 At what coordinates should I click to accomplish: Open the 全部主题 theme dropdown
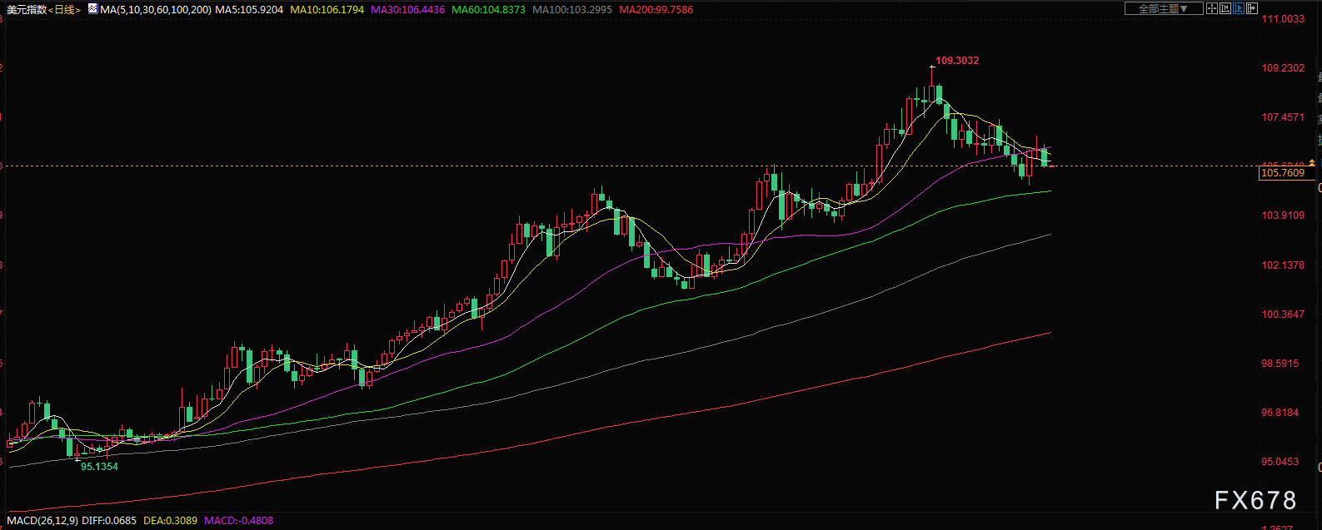1164,8
